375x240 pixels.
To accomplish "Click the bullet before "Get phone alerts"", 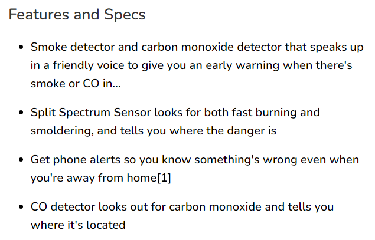I will 21,160.
